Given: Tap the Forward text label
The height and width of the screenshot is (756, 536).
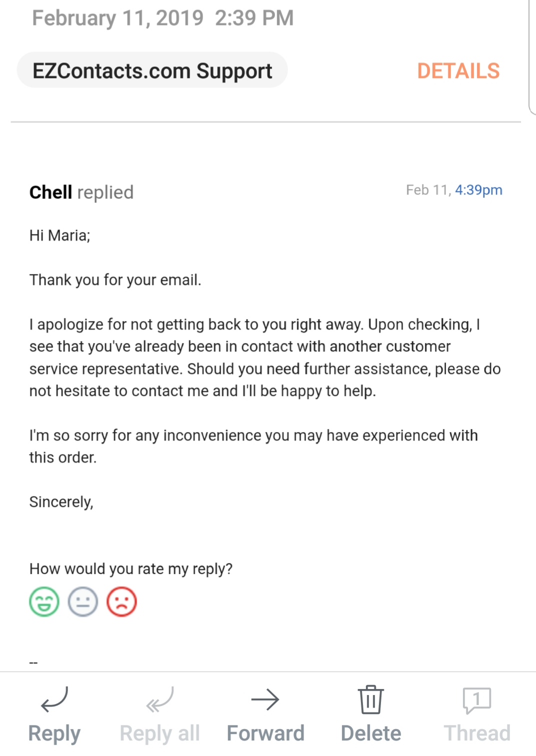Looking at the screenshot, I should [265, 732].
